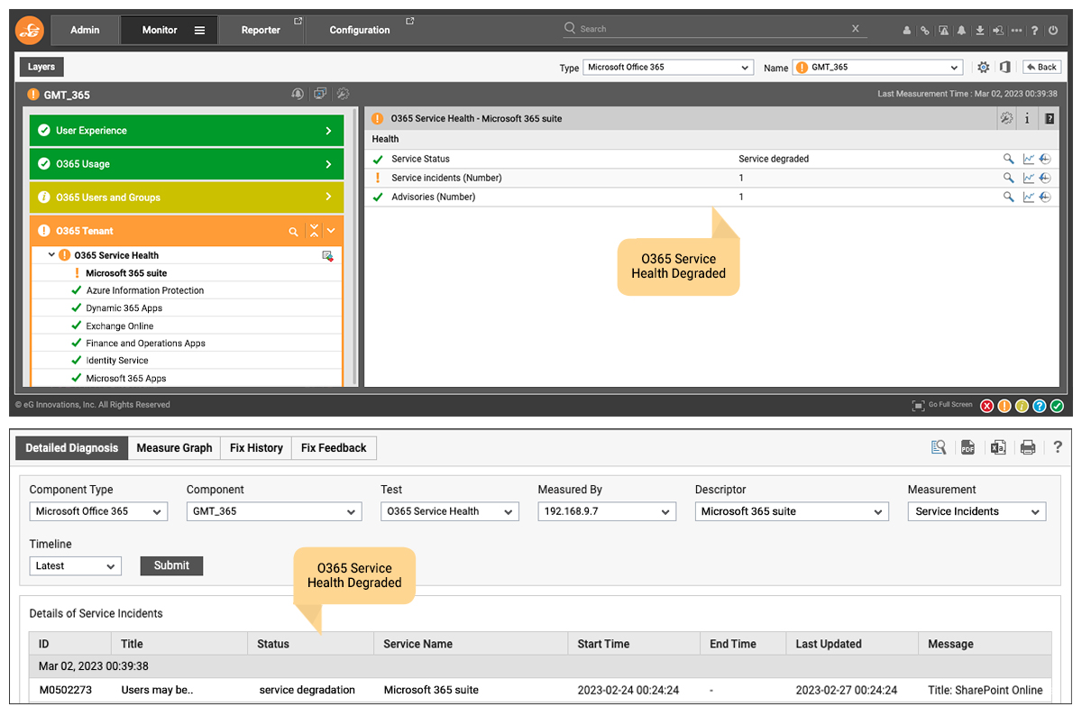Filter by green normal status circle
Screen dimensions: 1082x716
coord(1057,406)
